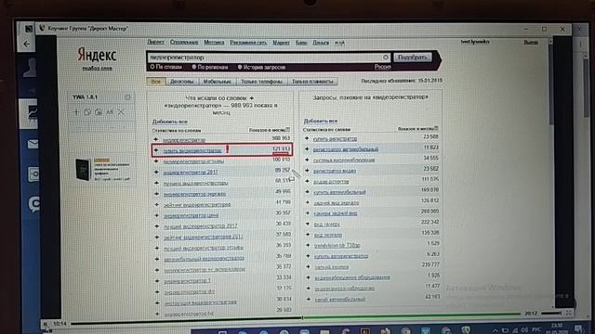
Task: Collapse the YWA 1.8.1 panel icon
Action: tap(127, 96)
